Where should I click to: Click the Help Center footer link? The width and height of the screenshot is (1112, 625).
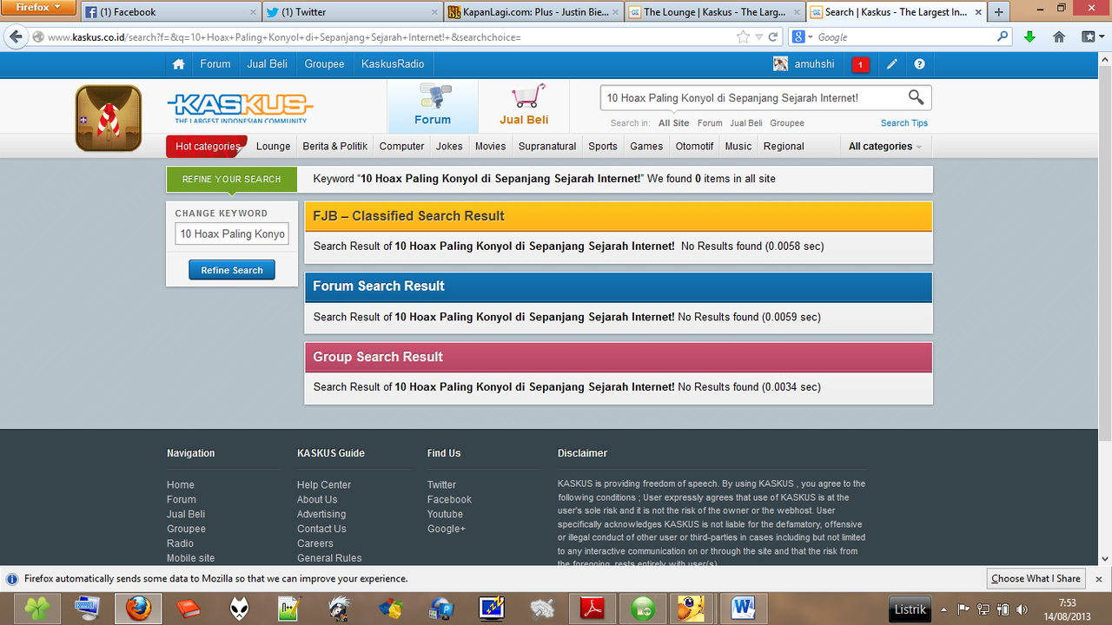(324, 485)
